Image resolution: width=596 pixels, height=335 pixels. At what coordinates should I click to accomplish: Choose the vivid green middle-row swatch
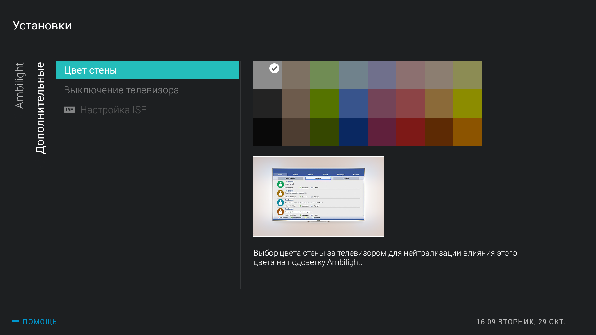(324, 104)
